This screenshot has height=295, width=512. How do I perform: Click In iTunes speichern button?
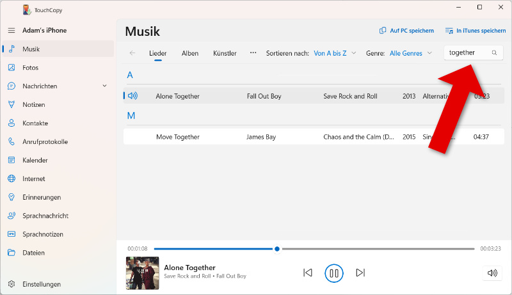coord(476,31)
